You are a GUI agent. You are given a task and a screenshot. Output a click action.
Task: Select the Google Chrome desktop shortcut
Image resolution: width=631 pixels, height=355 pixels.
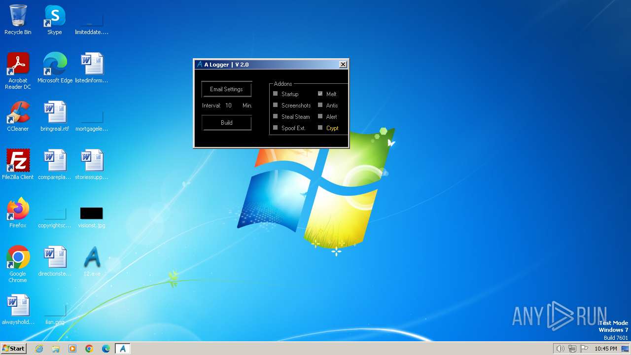click(x=18, y=264)
